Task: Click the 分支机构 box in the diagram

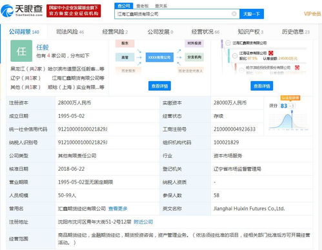Action: coord(194,57)
